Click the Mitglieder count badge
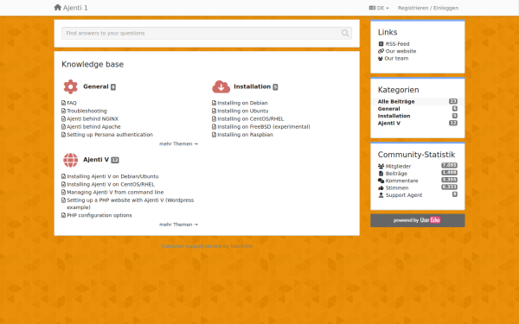519x324 pixels. (x=449, y=165)
